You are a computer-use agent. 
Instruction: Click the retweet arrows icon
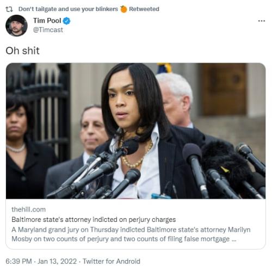9,9
